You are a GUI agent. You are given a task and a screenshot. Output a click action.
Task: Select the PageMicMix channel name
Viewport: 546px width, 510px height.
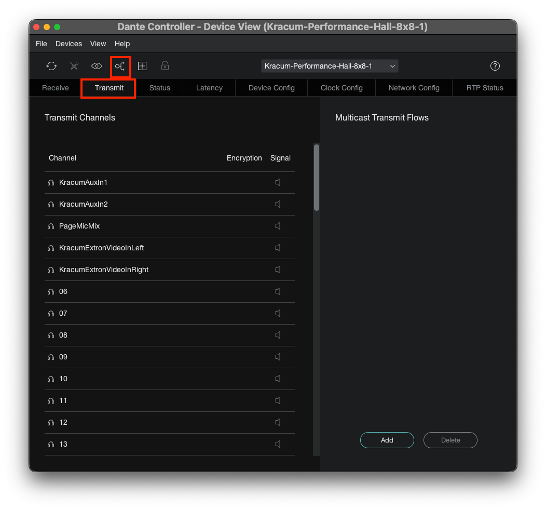(x=79, y=226)
